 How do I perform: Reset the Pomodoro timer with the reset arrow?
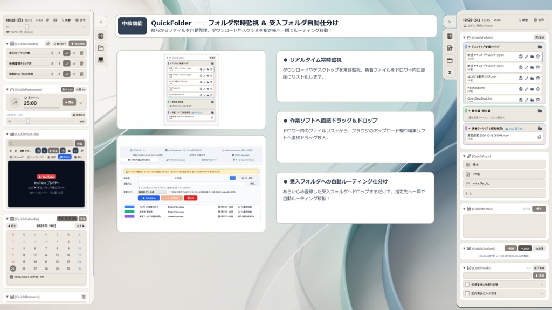81,103
